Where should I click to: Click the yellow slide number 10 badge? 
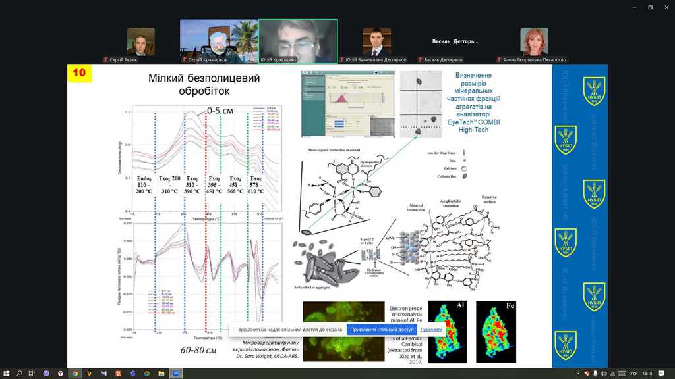79,74
